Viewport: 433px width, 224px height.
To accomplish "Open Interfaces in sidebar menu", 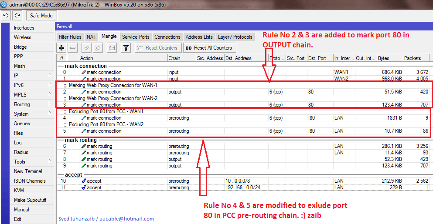I will click(x=24, y=28).
